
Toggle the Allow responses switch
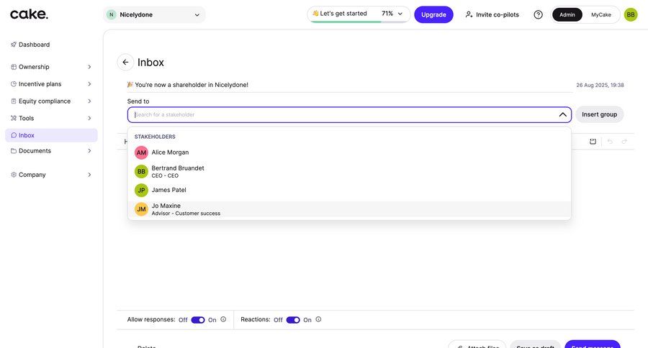click(198, 320)
